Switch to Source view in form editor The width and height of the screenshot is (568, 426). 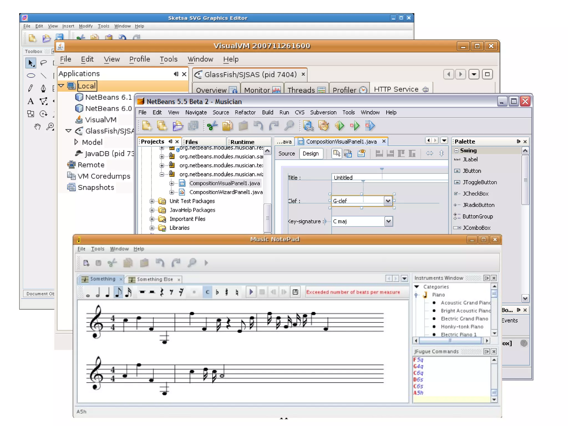coord(286,153)
